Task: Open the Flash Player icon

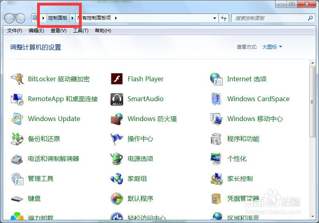Action: [117, 79]
